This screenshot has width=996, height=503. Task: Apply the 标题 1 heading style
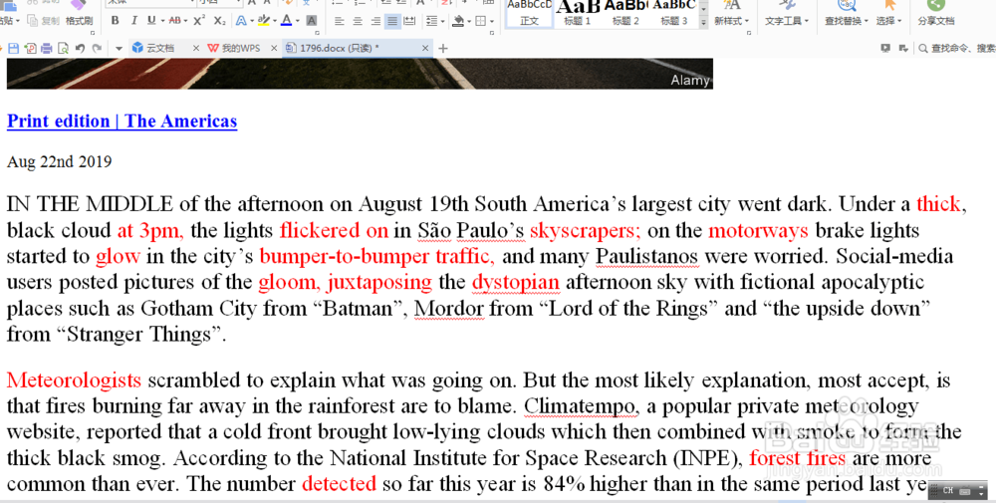click(x=578, y=13)
